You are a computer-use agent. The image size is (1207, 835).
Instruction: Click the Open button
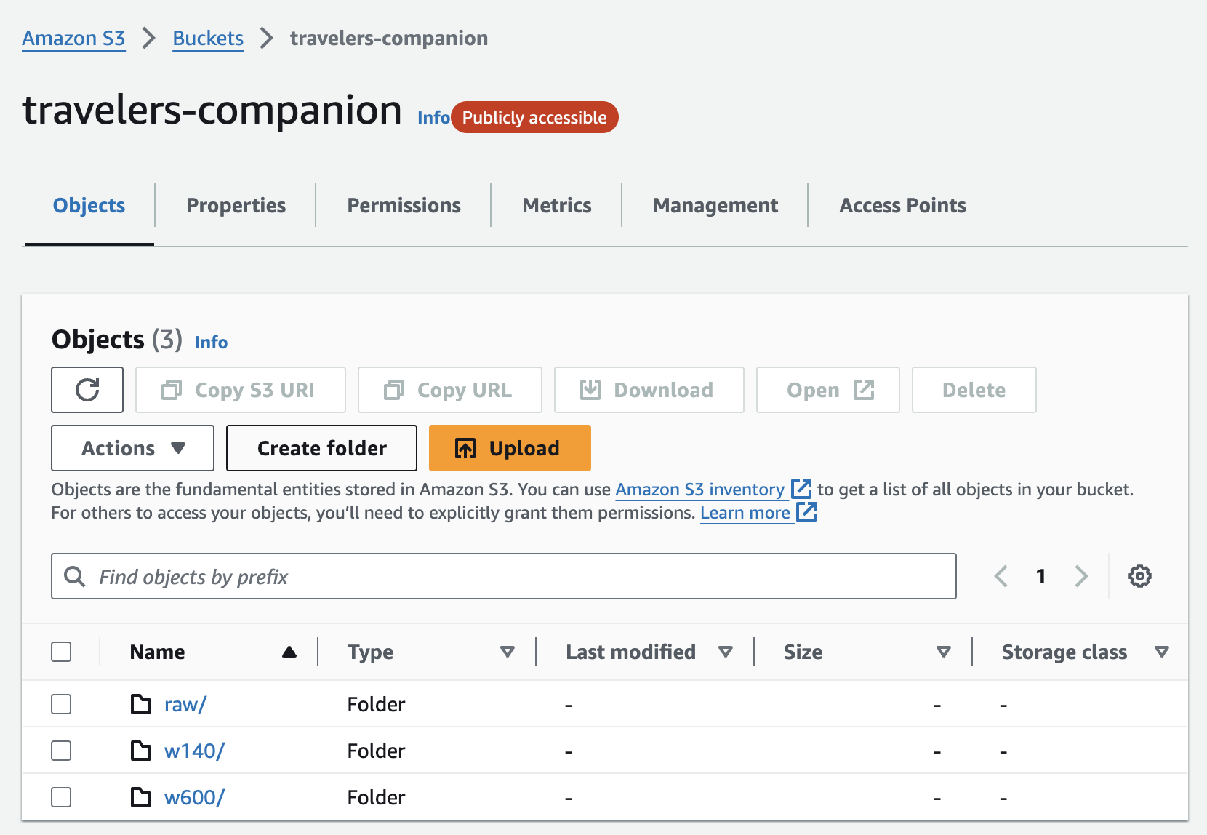tap(828, 390)
